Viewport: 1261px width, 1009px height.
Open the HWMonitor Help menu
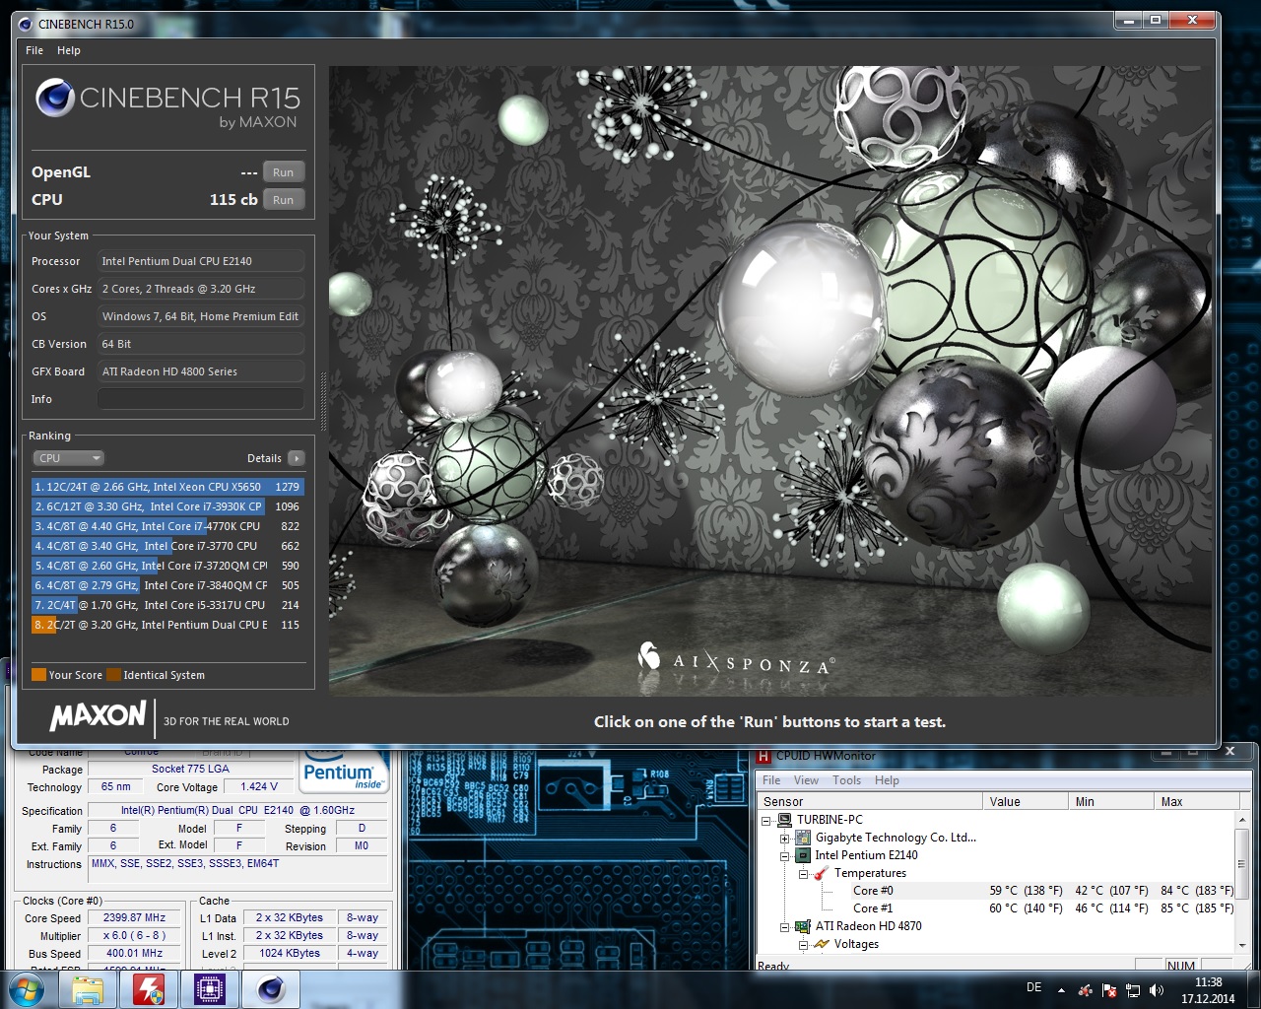click(887, 780)
